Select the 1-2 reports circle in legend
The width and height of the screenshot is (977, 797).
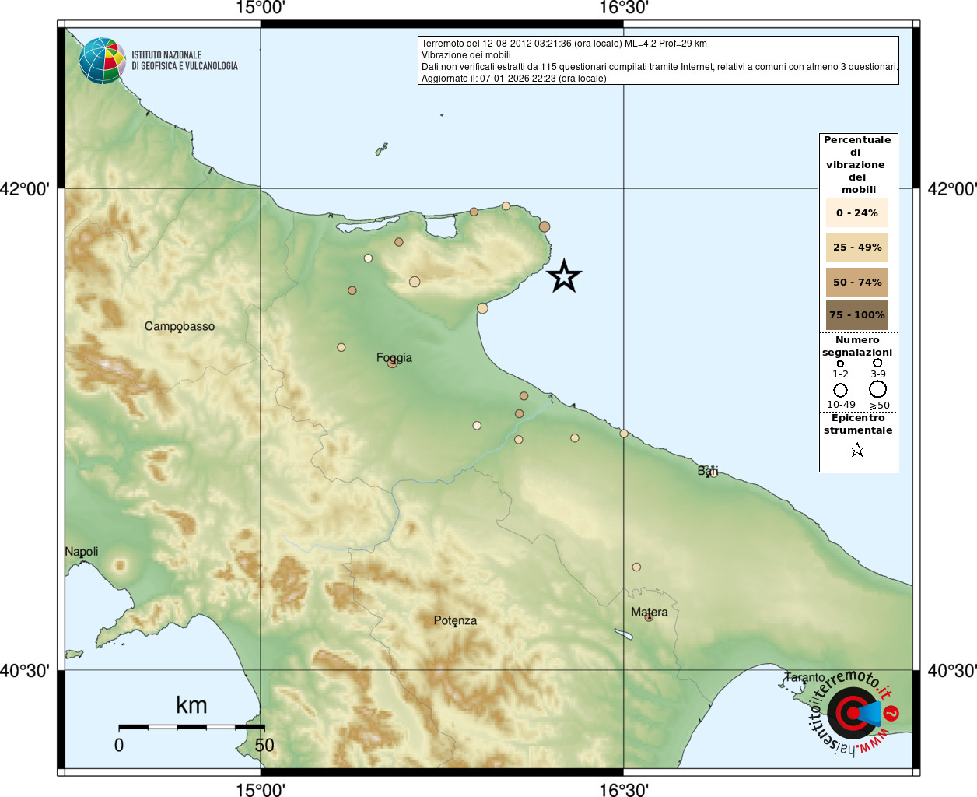coord(840,363)
